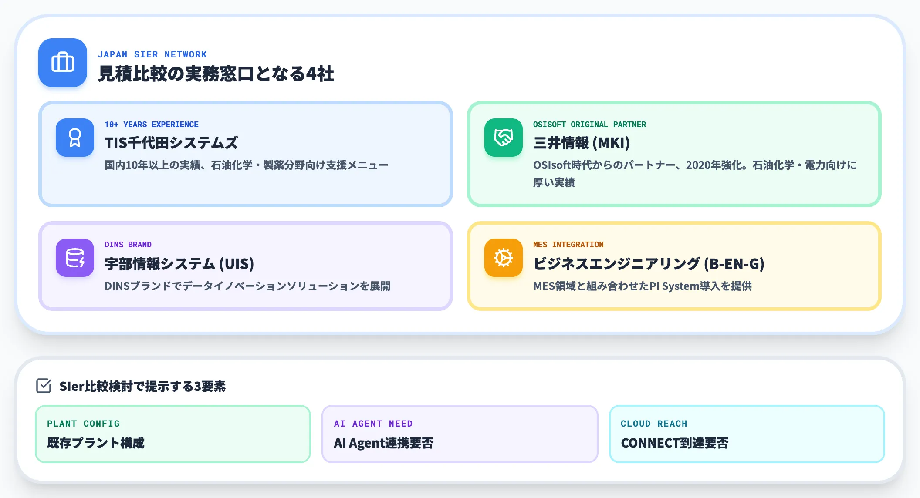Click the description 国内10年以上の実績
920x498 pixels.
[x=247, y=165]
